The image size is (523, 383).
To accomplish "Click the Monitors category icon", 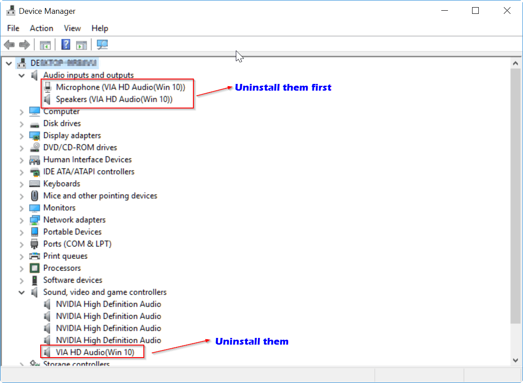I will [x=34, y=208].
